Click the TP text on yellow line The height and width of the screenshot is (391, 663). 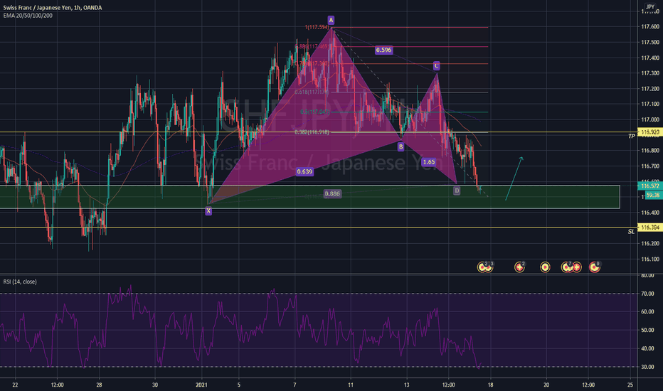click(x=631, y=136)
